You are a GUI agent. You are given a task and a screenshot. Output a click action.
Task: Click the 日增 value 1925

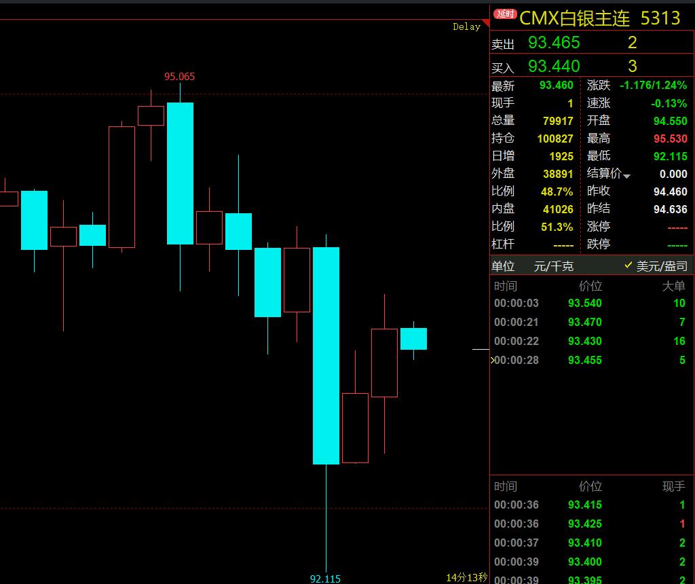pos(561,157)
